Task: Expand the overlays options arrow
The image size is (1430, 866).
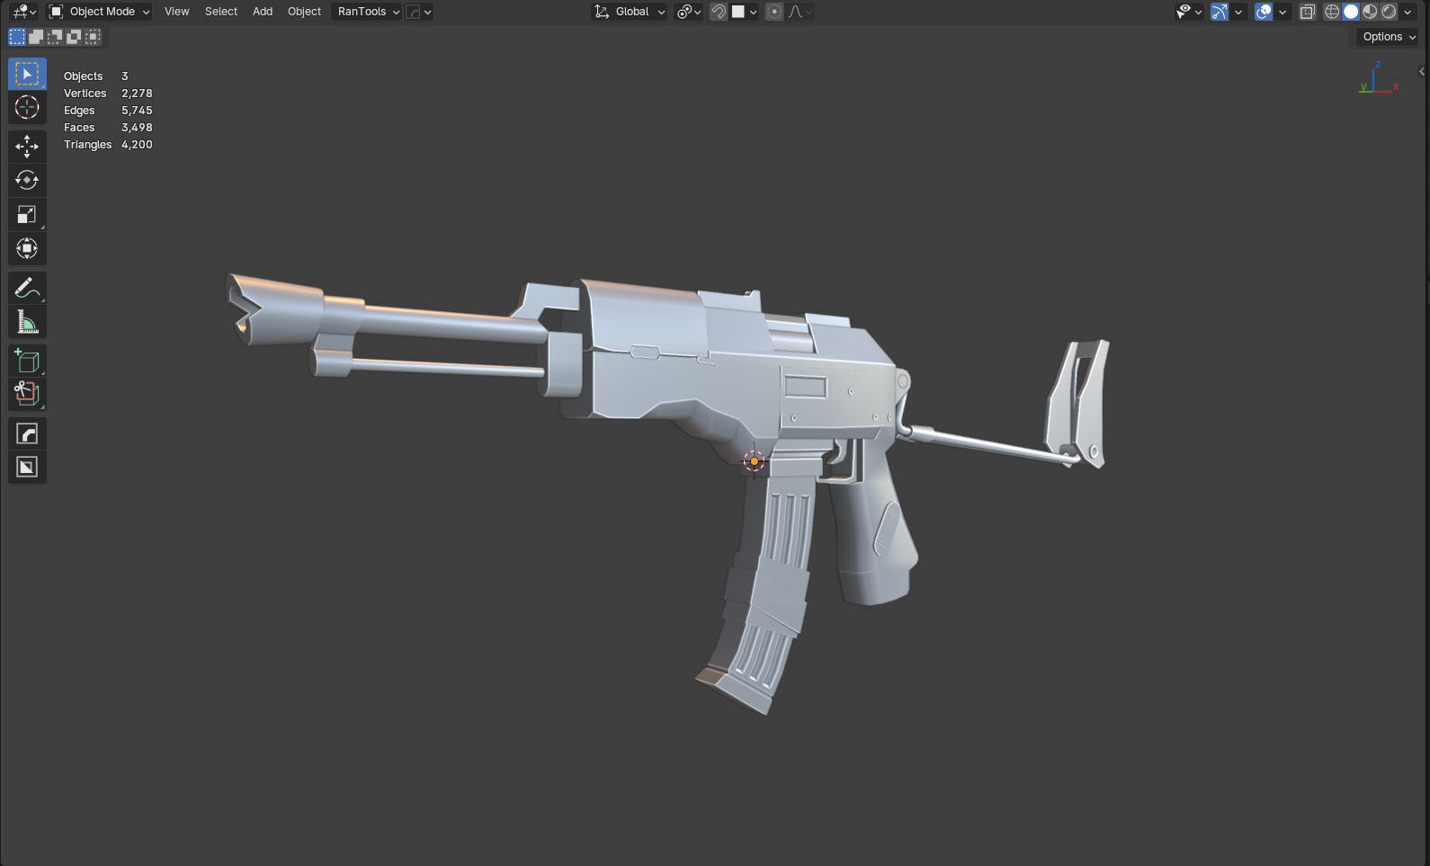Action: click(1283, 12)
